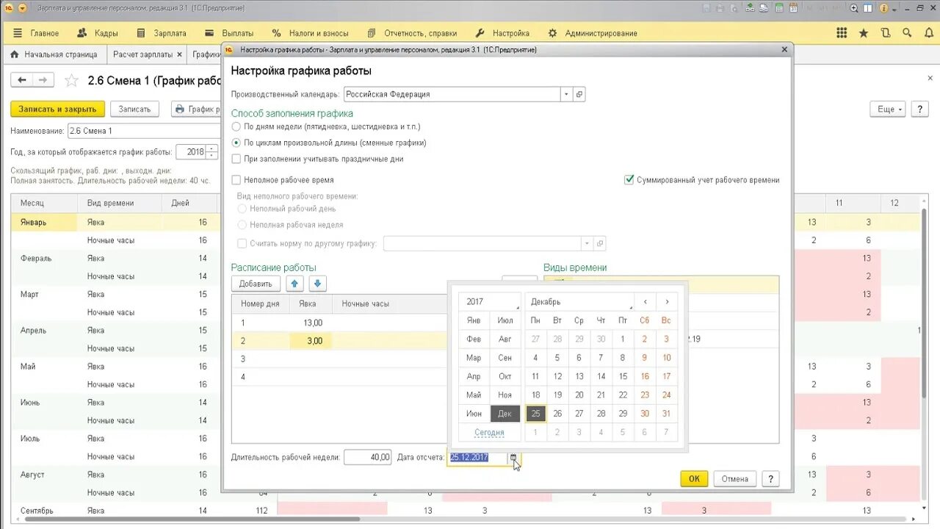This screenshot has width=940, height=529.
Task: Click the Отмена button
Action: coord(734,479)
